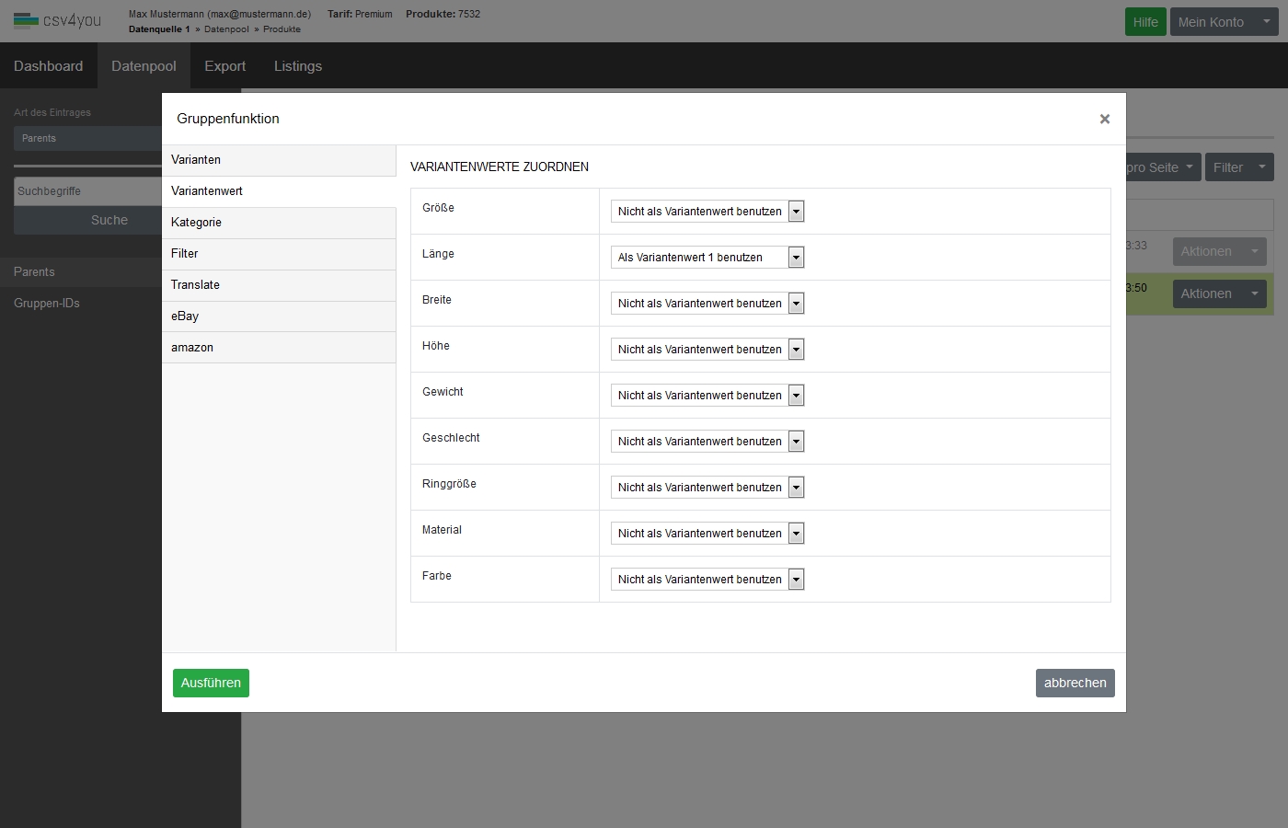Open the Länge variant value dropdown
Image resolution: width=1288 pixels, height=828 pixels.
(x=707, y=258)
